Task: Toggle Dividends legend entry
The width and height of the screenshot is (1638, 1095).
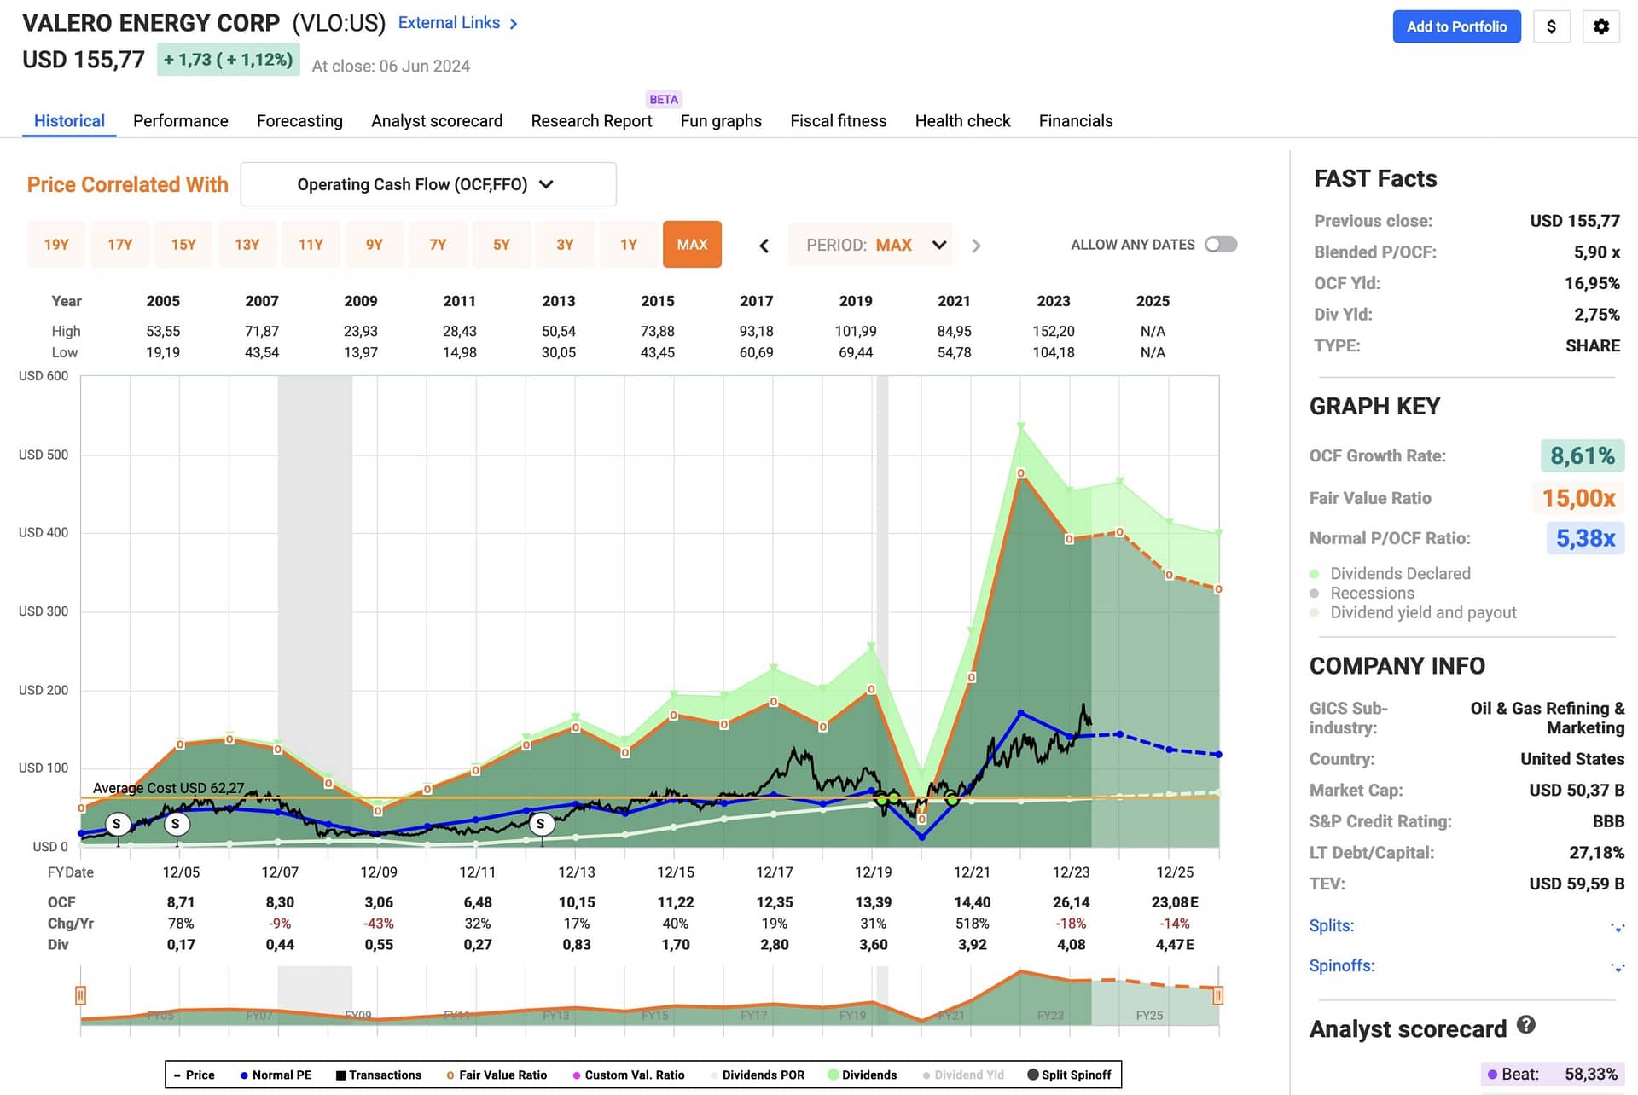Action: [863, 1075]
